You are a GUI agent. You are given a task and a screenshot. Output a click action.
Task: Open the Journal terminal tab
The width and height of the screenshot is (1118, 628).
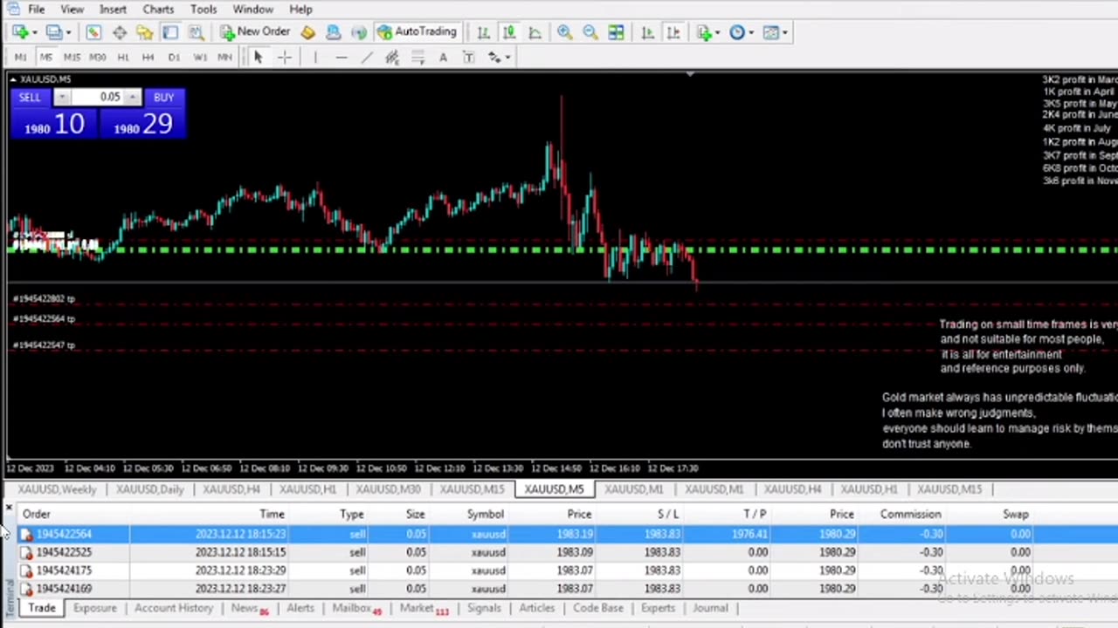point(710,608)
